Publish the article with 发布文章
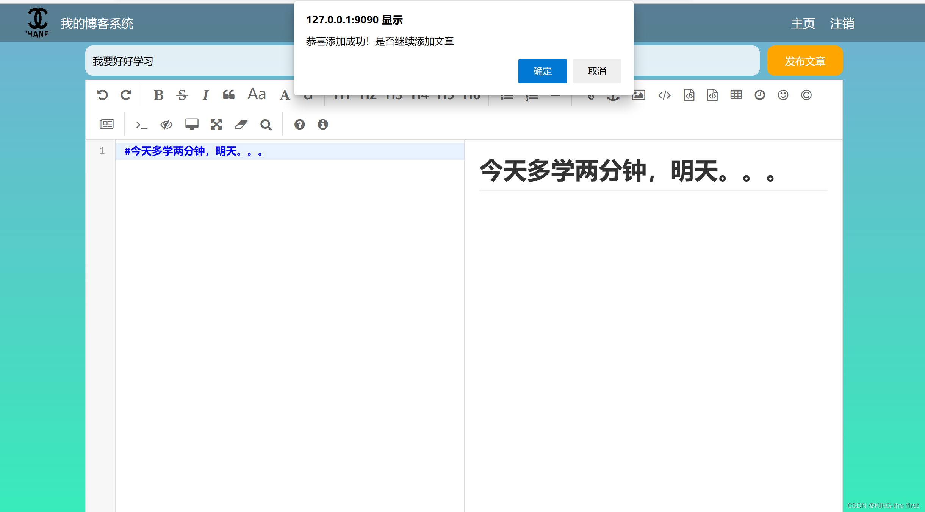The image size is (925, 512). (805, 61)
